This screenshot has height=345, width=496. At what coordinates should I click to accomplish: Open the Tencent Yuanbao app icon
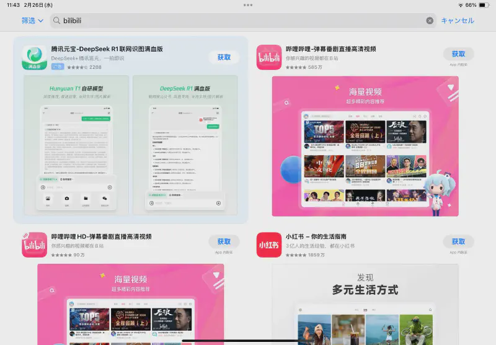click(x=35, y=58)
